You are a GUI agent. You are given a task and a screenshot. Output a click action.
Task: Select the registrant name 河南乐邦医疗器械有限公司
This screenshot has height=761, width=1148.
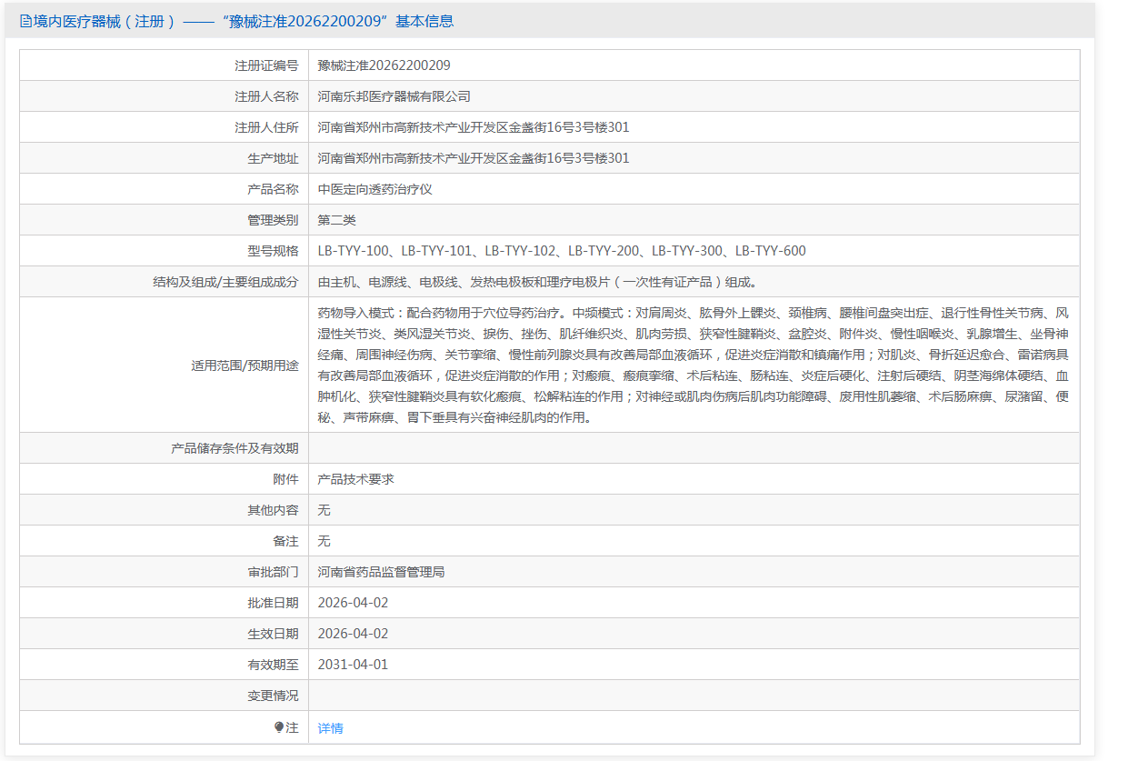pos(394,96)
